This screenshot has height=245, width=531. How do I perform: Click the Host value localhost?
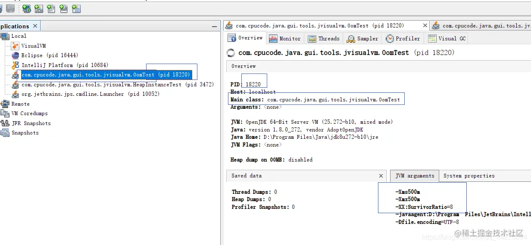pos(262,92)
